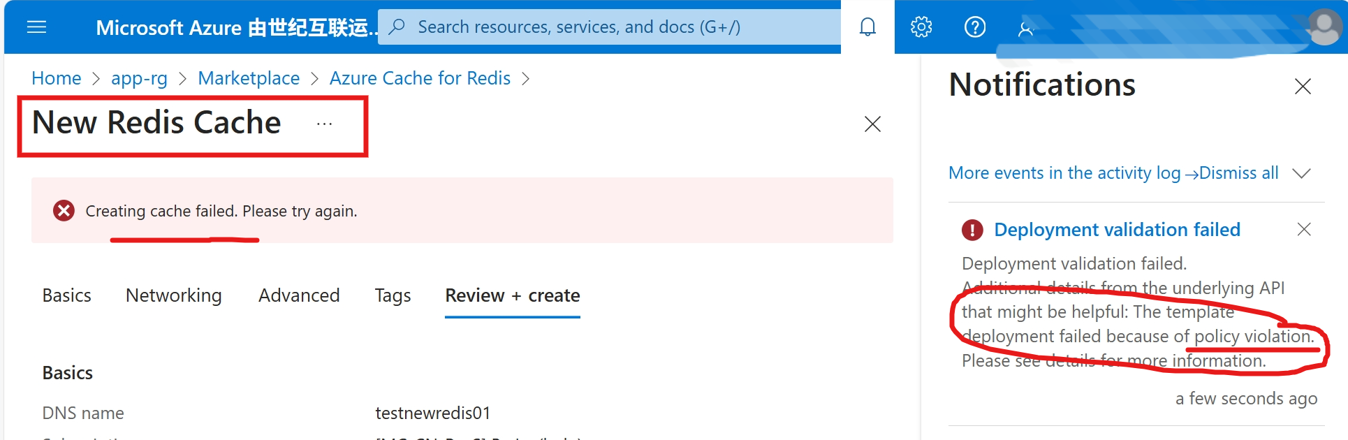Click the feedback person icon
Viewport: 1348px width, 440px height.
point(1025,29)
